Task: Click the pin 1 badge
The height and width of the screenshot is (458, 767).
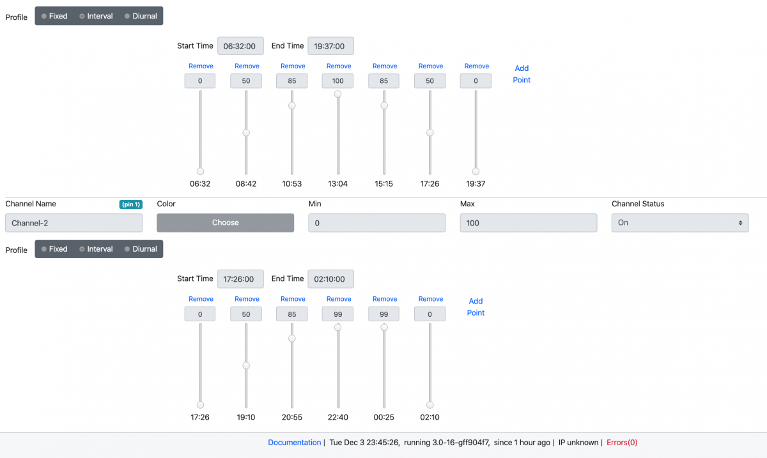Action: pos(130,204)
